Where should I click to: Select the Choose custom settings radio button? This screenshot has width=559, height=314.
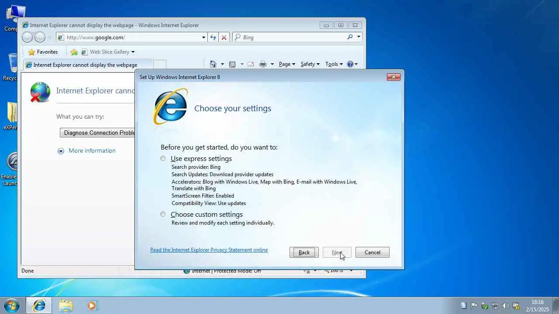pyautogui.click(x=163, y=215)
